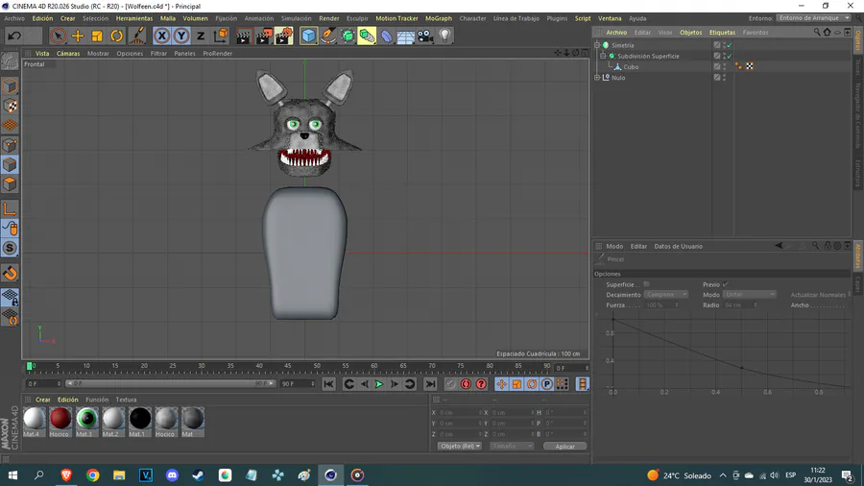
Task: Open the Etiquetas menu in object manager
Action: (x=722, y=33)
